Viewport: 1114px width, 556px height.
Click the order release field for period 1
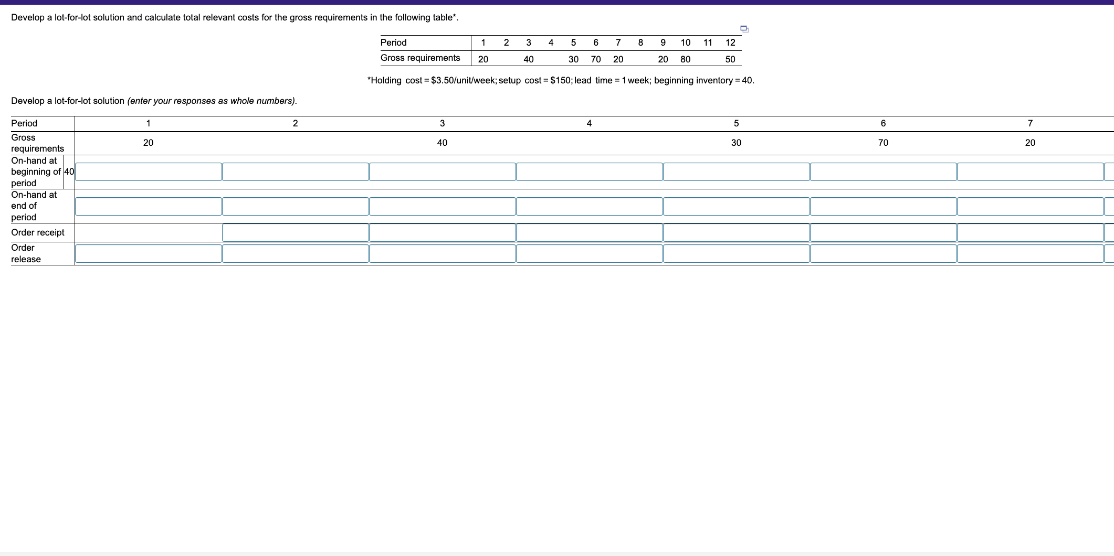(x=149, y=253)
